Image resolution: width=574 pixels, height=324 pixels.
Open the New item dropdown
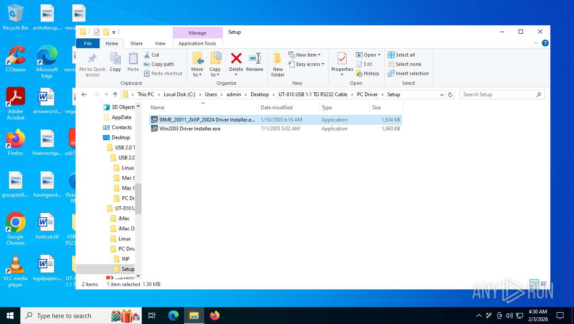[x=305, y=55]
